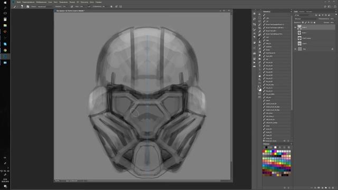Screen dimensions: 338x190
Task: Create new adjustment layer icon
Action: point(323,188)
